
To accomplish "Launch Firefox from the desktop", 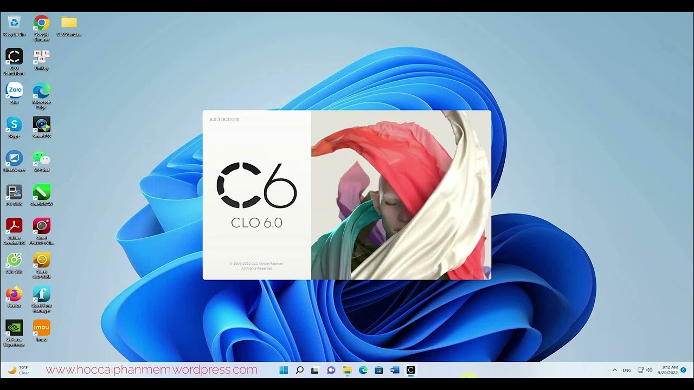I will pyautogui.click(x=14, y=297).
